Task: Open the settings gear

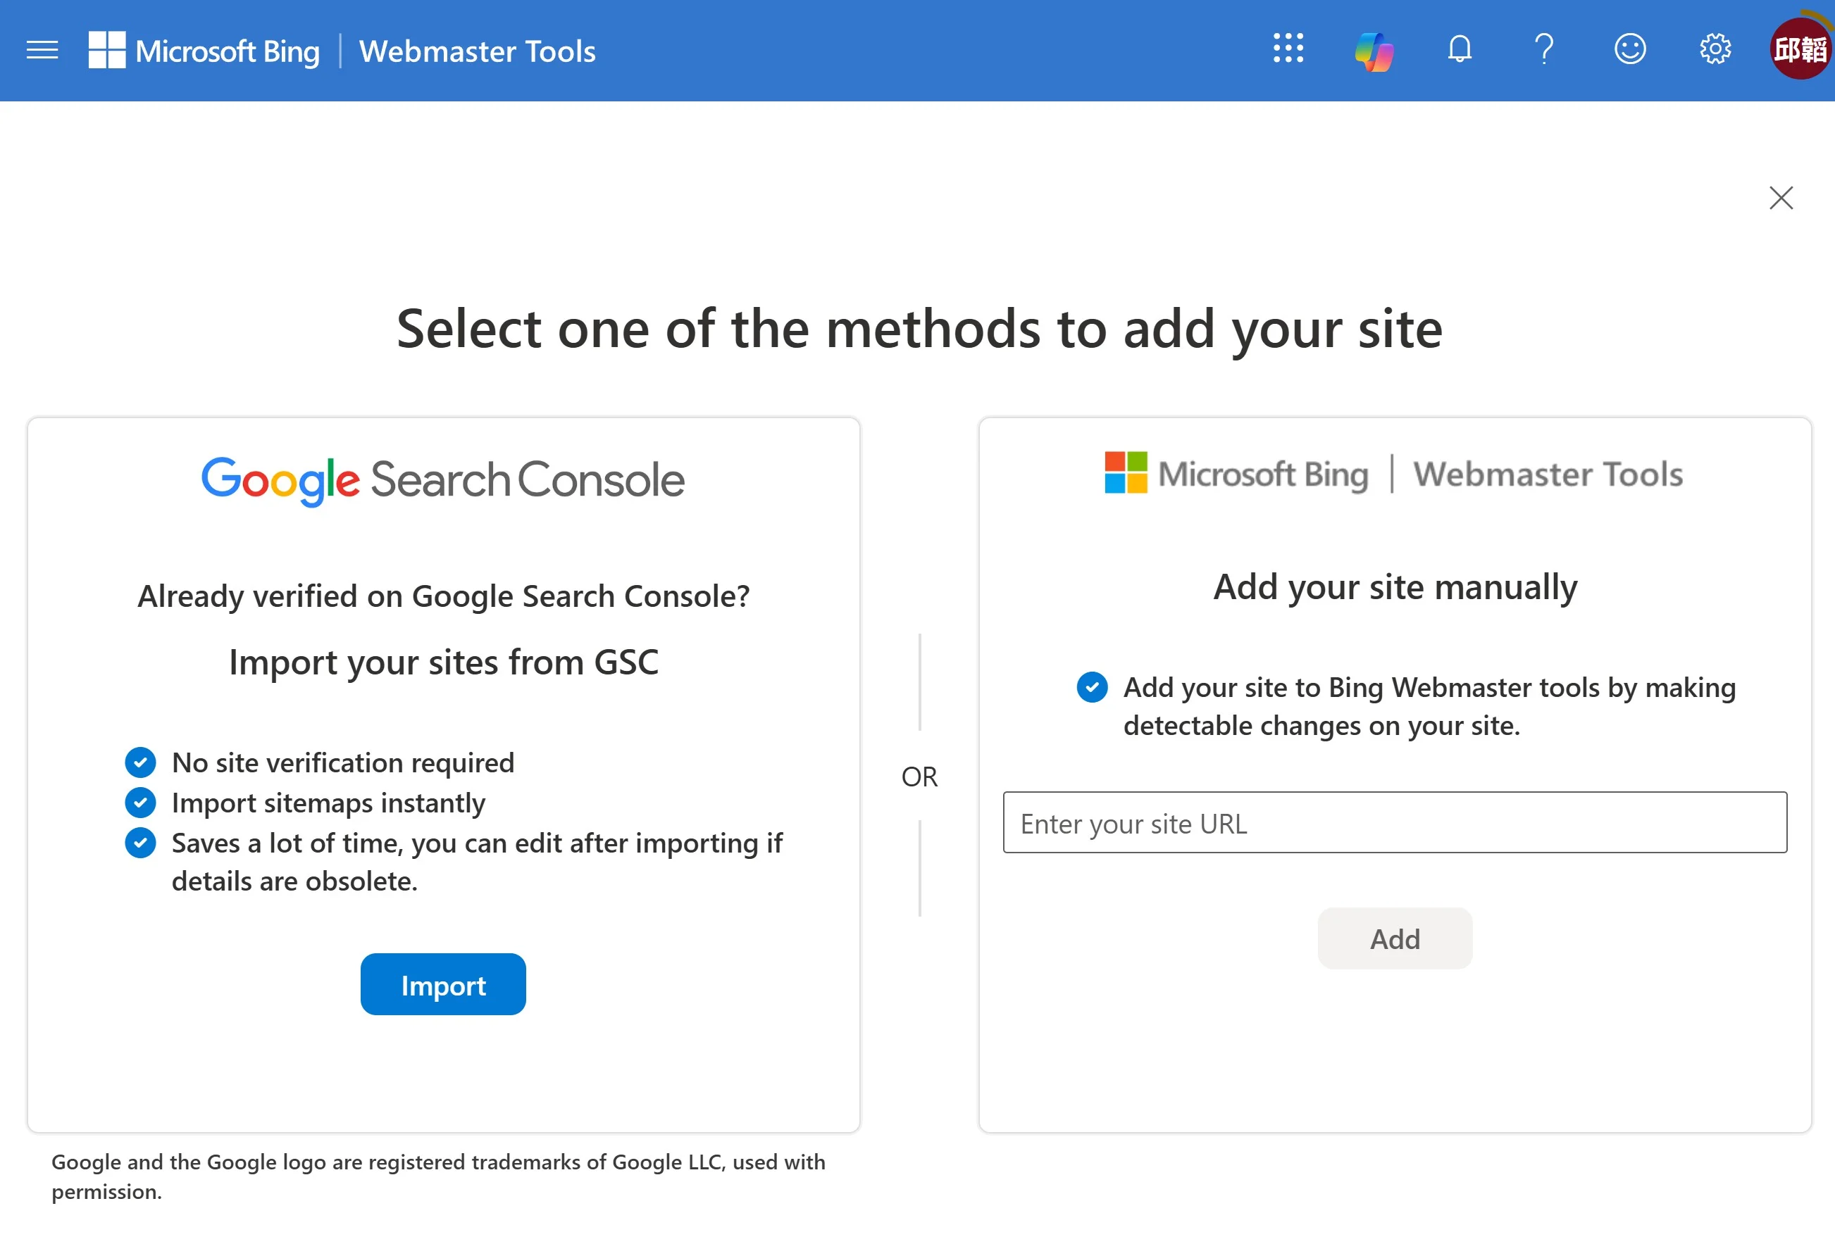Action: [1715, 50]
